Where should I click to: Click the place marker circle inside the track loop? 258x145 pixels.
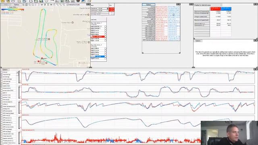49,39
